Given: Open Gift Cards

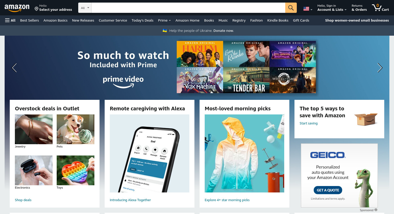Looking at the screenshot, I should pos(301,20).
